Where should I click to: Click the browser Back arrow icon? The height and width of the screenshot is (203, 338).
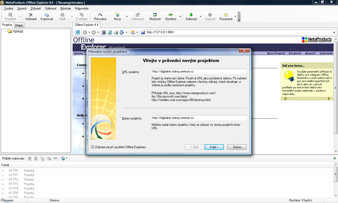[85, 32]
